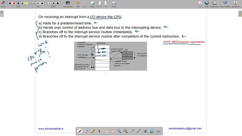The height and width of the screenshot is (136, 242).
Task: Click the solutionsadda.in@gmail.com address
Action: point(185,128)
